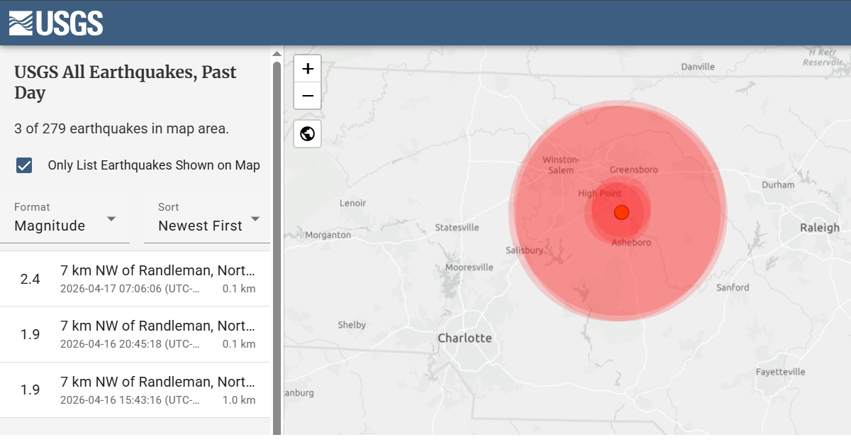Click the orange earthquake epicenter marker
Screen dimensions: 851x447
click(622, 212)
